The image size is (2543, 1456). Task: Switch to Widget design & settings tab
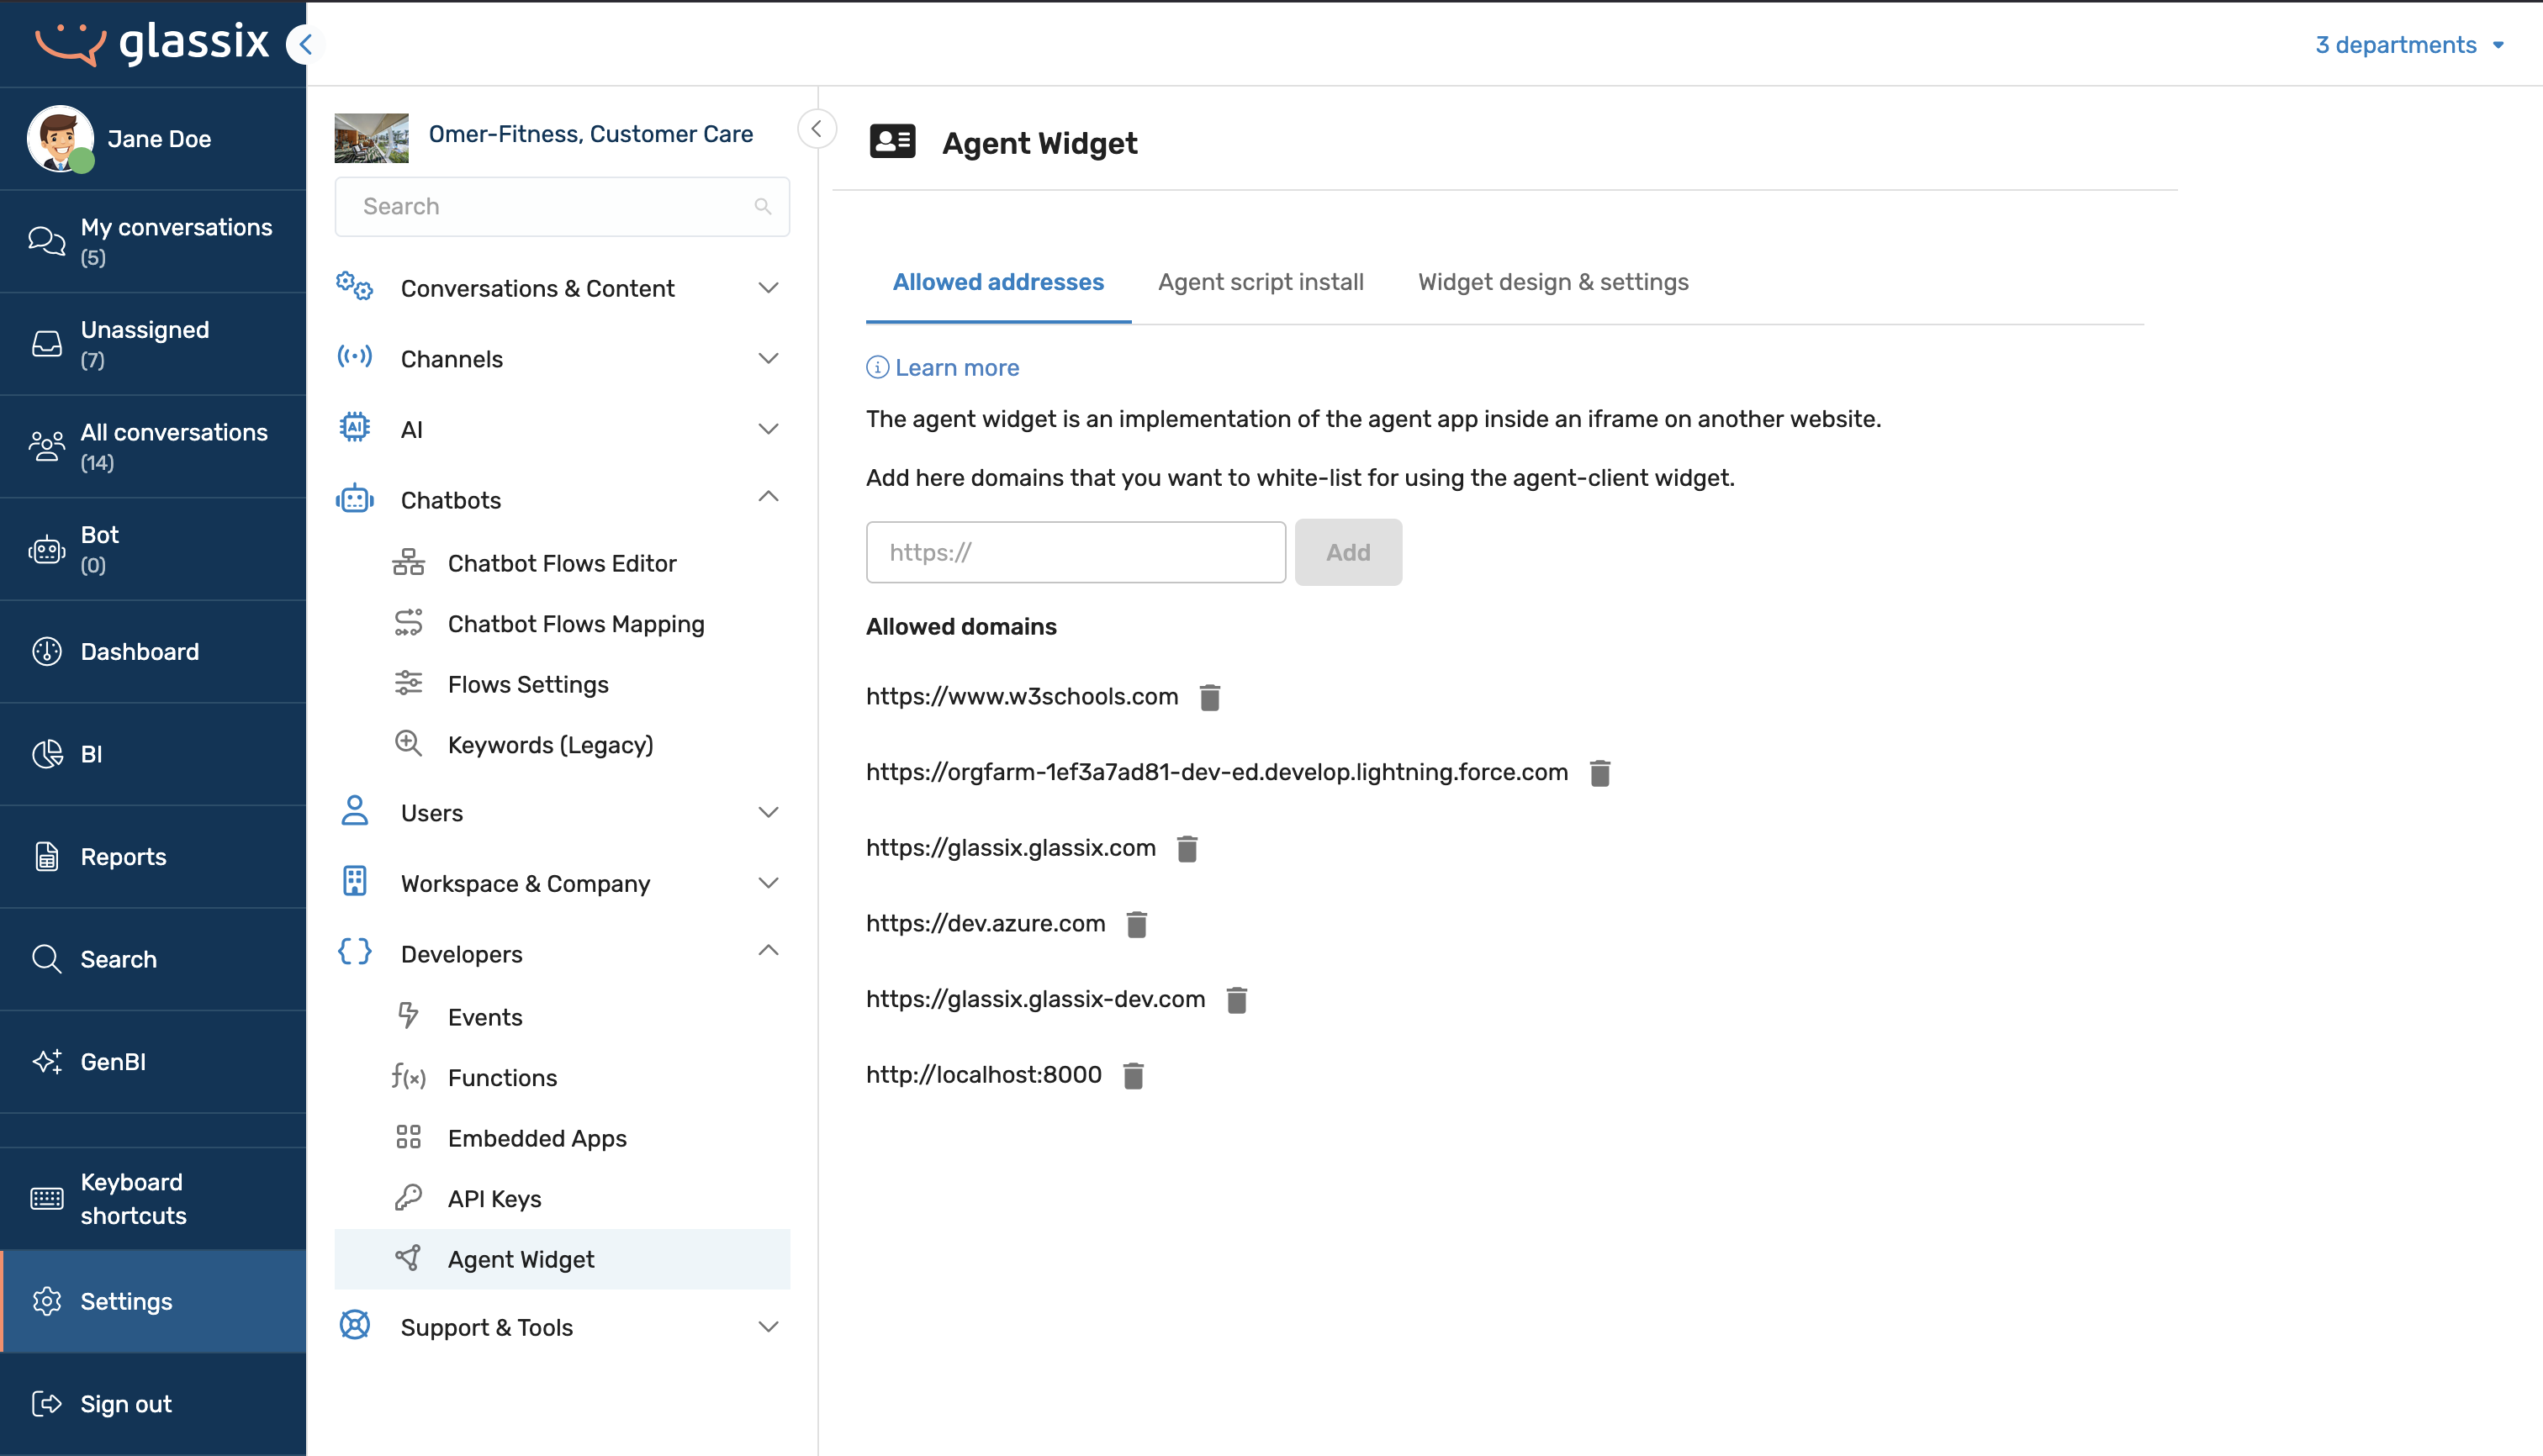(x=1552, y=282)
